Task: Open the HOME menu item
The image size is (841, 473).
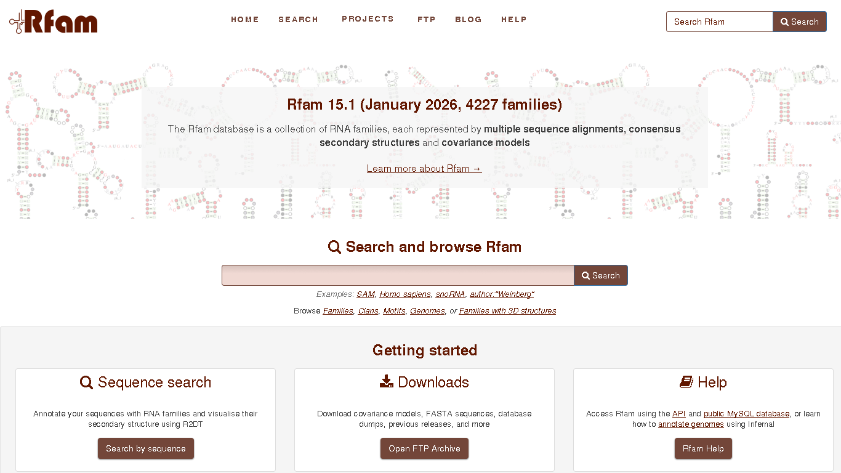Action: (x=245, y=20)
